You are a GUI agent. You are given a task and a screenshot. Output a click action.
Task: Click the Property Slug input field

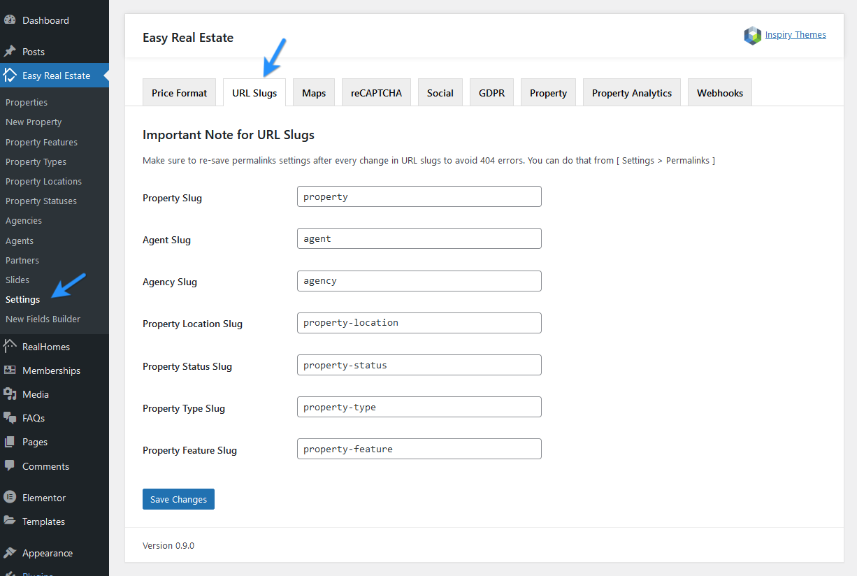tap(419, 196)
